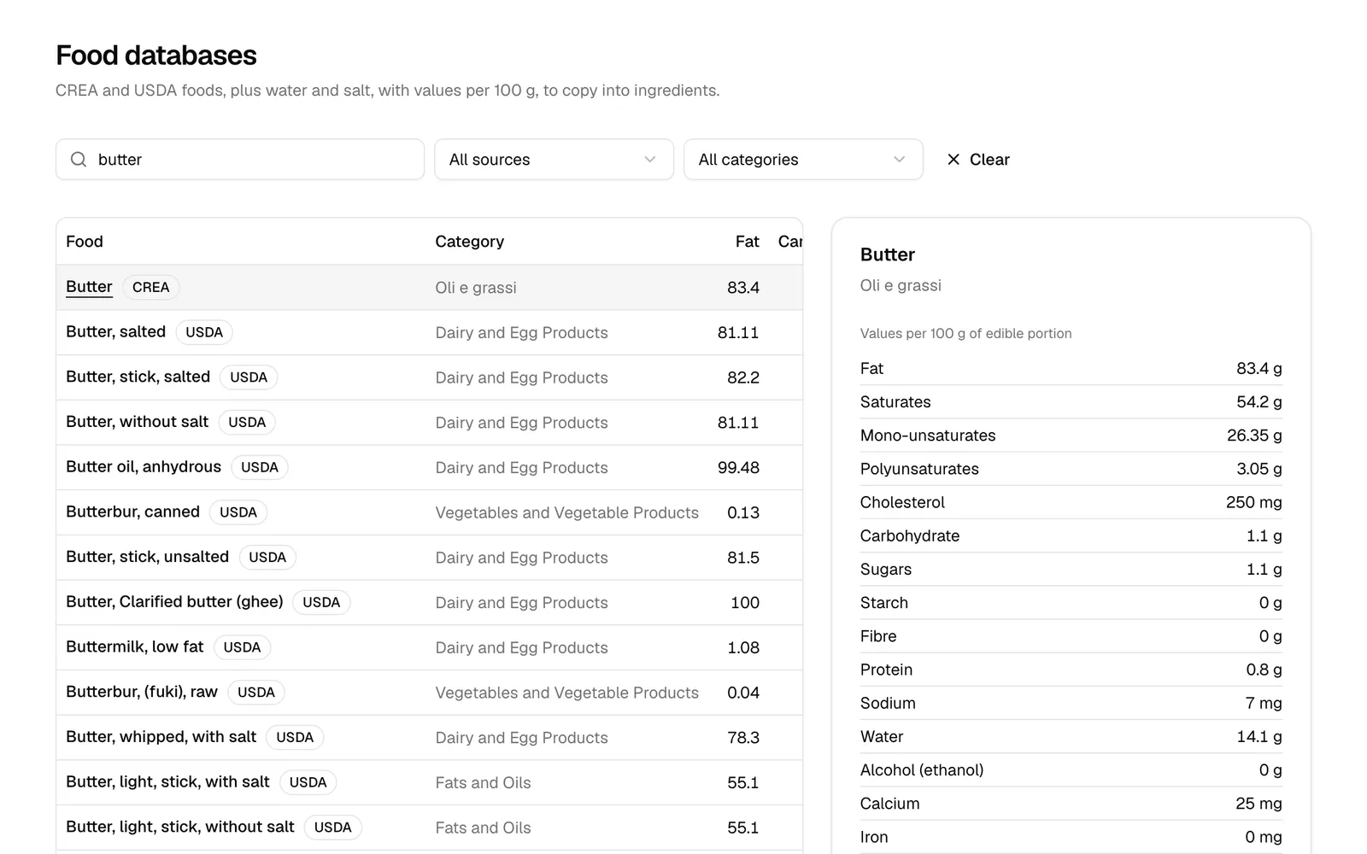Sort by the Fat column header
The image size is (1367, 854).
click(747, 242)
